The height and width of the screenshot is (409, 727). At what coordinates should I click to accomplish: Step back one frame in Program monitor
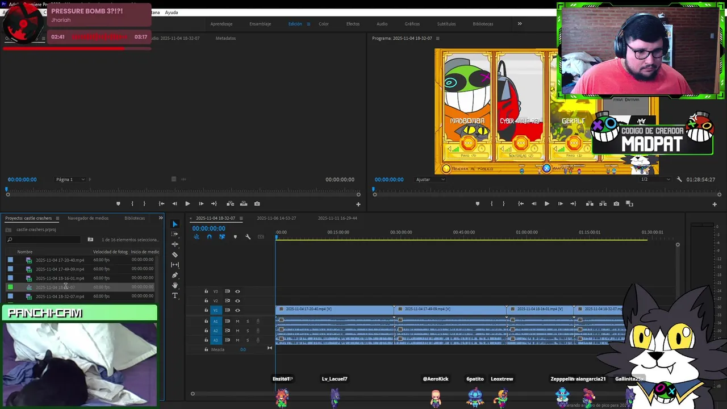point(533,203)
